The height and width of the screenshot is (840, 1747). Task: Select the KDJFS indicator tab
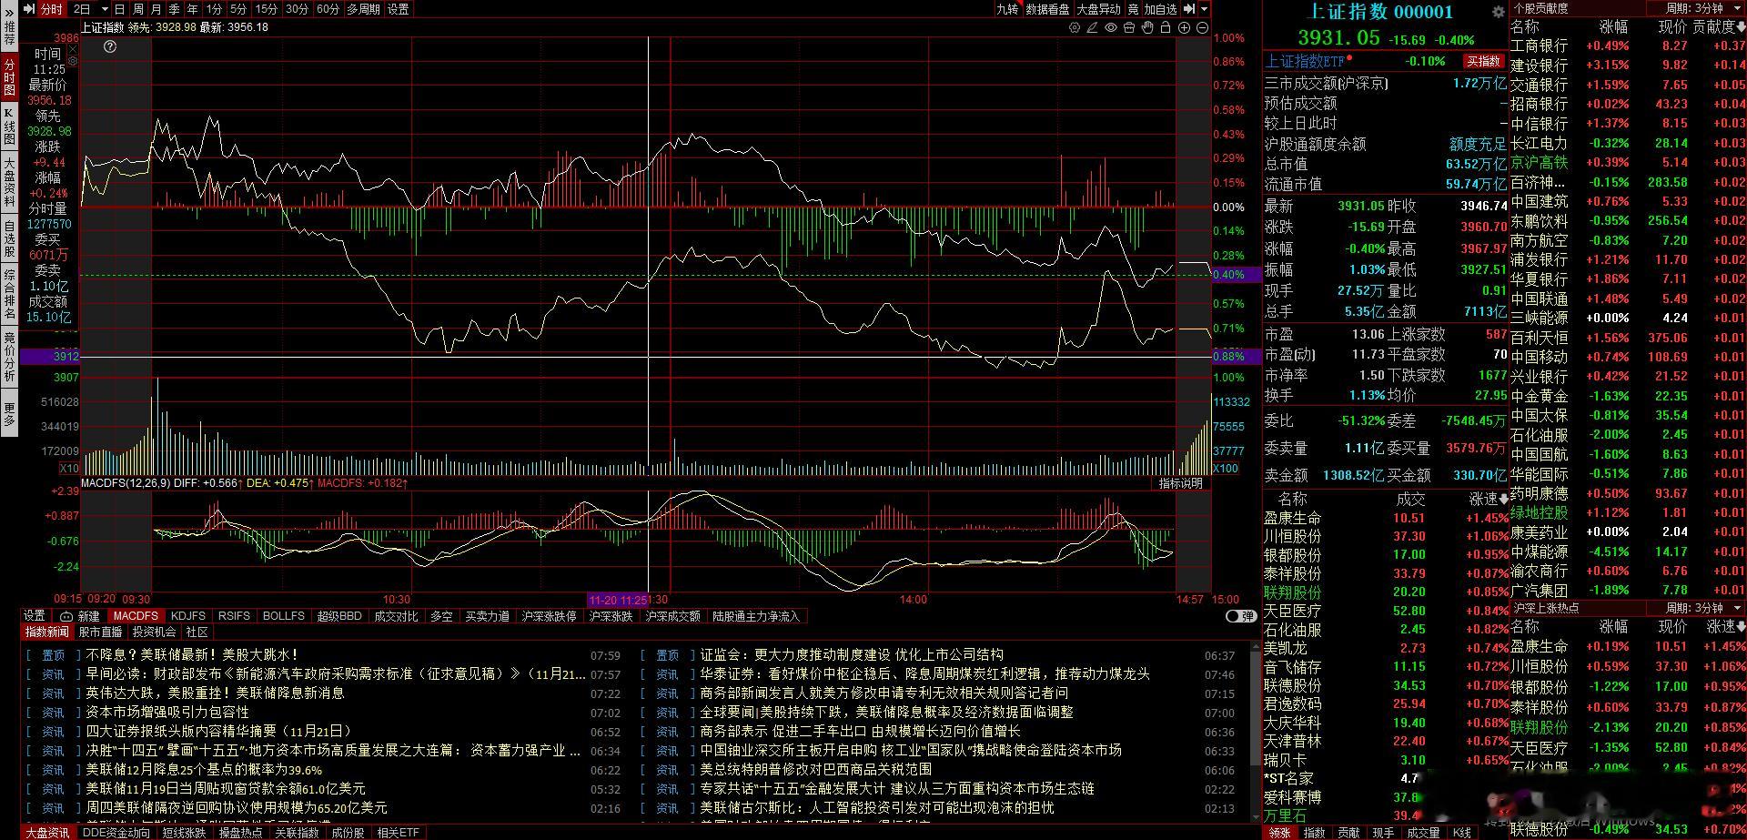tap(188, 616)
